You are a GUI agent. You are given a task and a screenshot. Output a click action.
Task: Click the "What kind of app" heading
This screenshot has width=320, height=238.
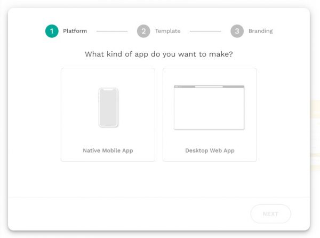tap(159, 54)
